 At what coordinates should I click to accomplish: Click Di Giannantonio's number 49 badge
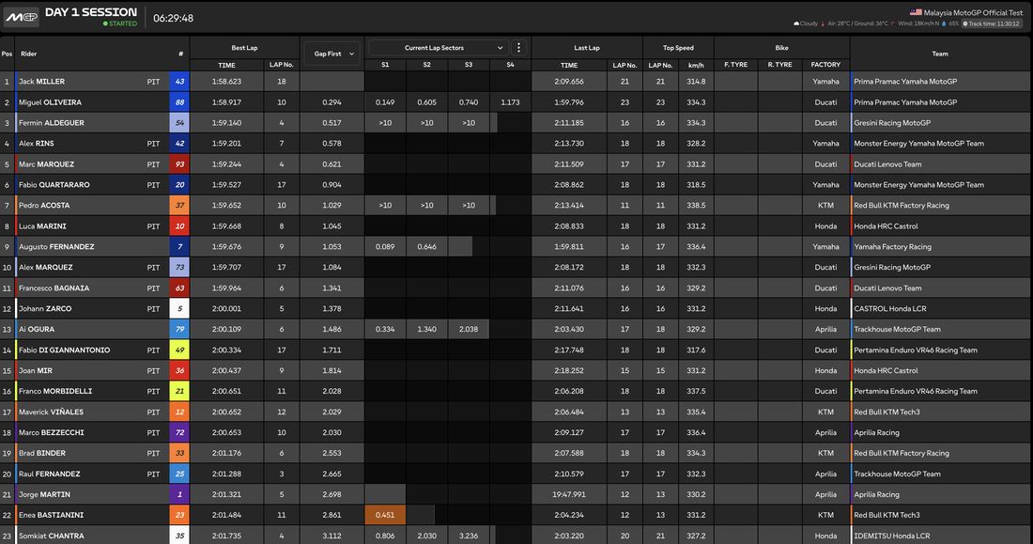point(179,350)
